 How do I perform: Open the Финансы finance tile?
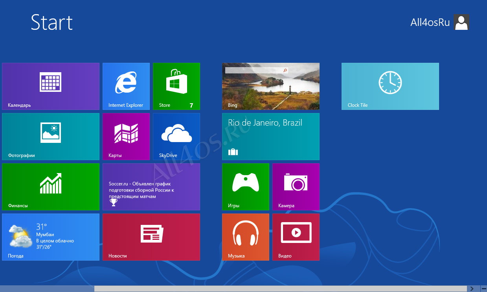[51, 187]
